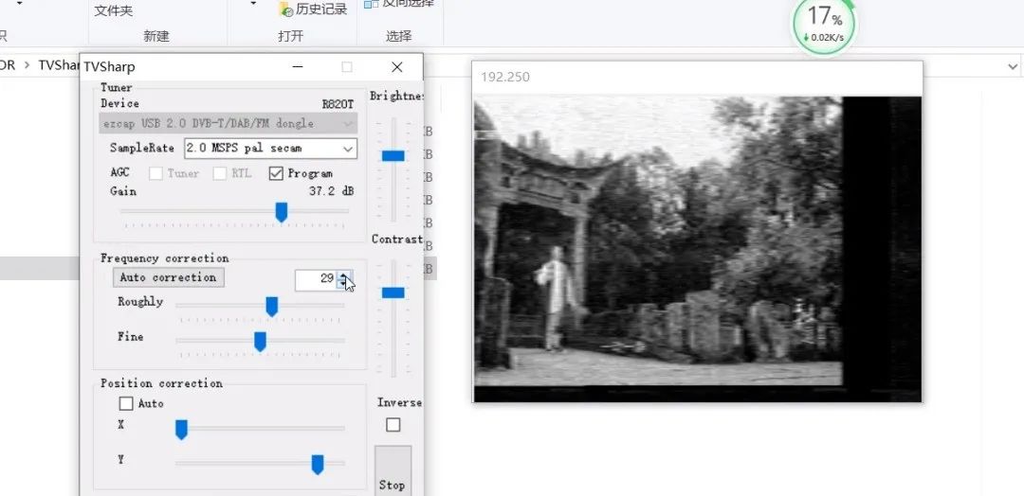The image size is (1024, 496).
Task: Adjust the Gain slider handle
Action: point(282,212)
